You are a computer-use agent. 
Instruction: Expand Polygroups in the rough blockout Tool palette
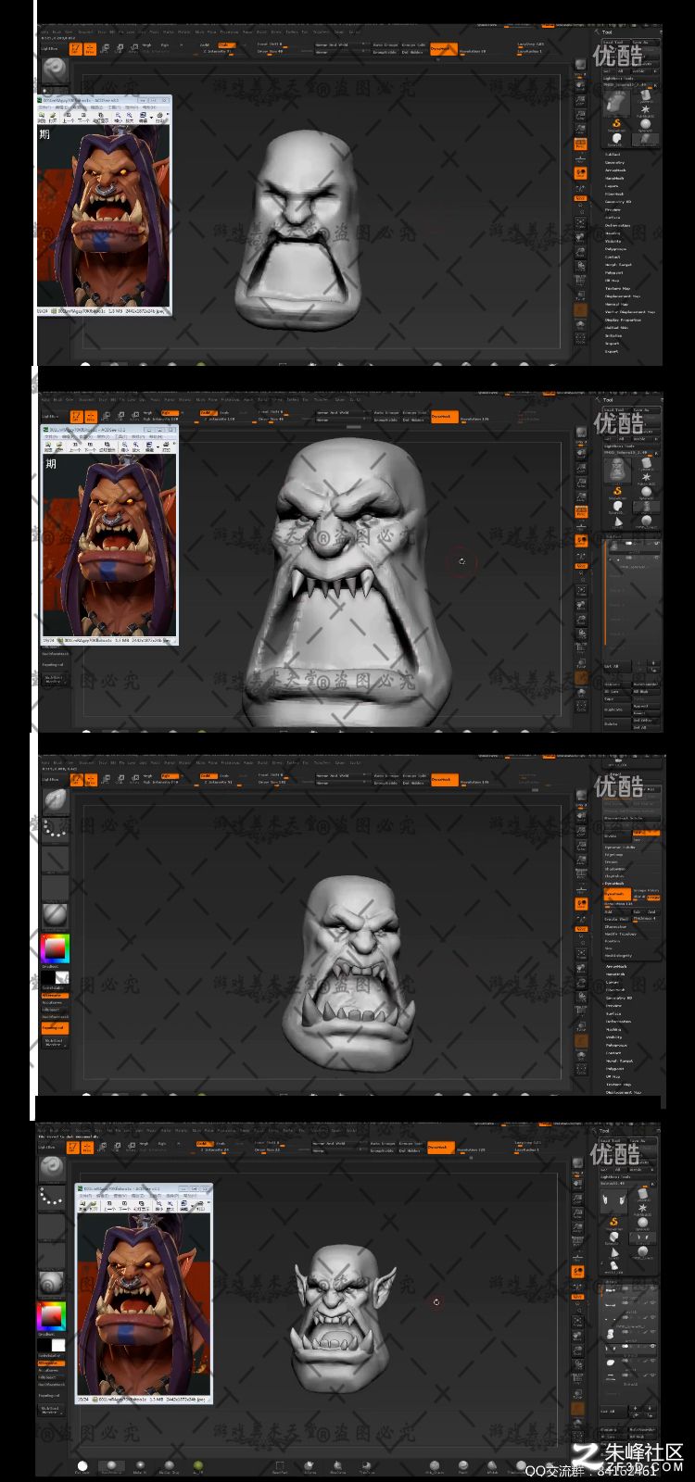tap(615, 249)
